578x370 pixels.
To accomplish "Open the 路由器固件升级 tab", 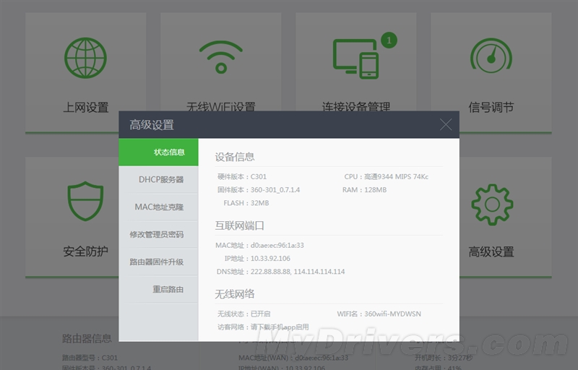I will pyautogui.click(x=158, y=262).
